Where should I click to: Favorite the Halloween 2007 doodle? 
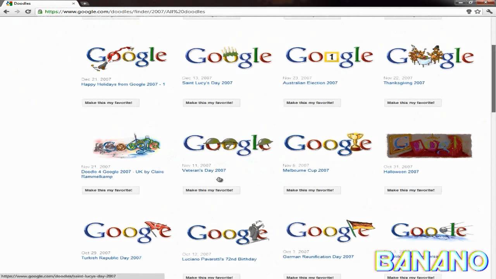tap(413, 190)
